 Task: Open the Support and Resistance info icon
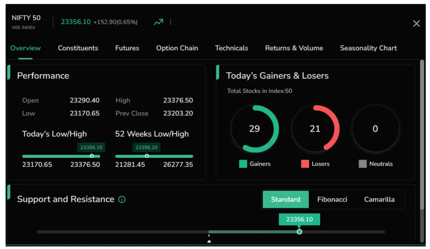pos(122,200)
